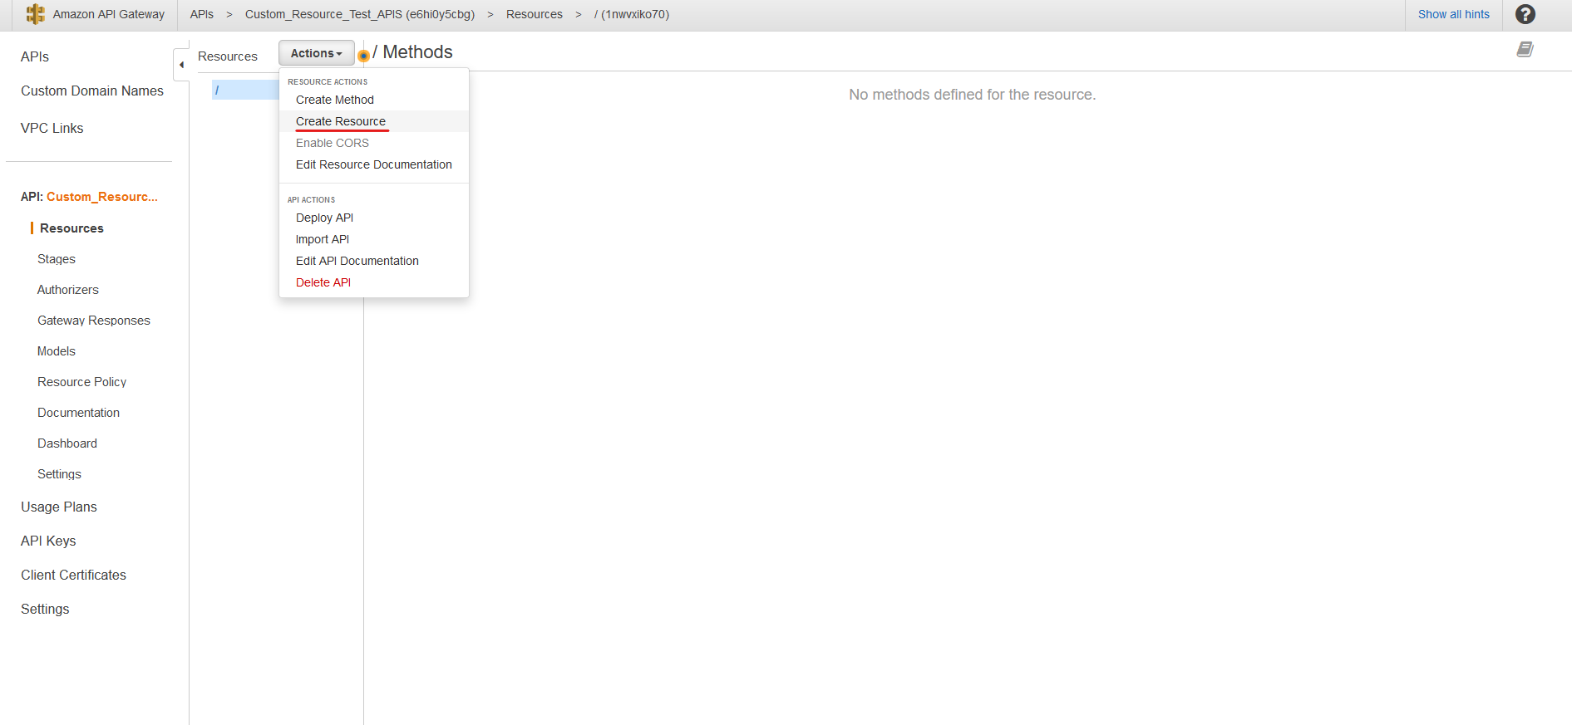Click the / (1nwvxiko70) breadcrumb
This screenshot has width=1572, height=725.
click(x=632, y=14)
